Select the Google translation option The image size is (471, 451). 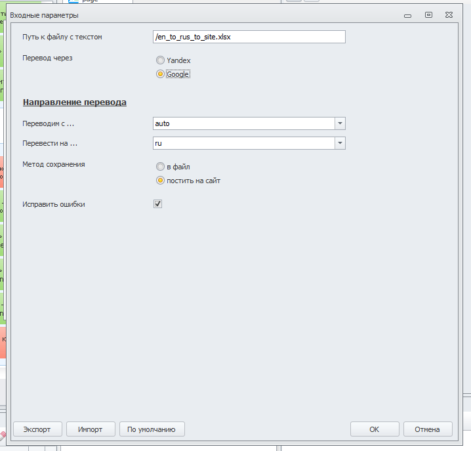click(x=160, y=74)
